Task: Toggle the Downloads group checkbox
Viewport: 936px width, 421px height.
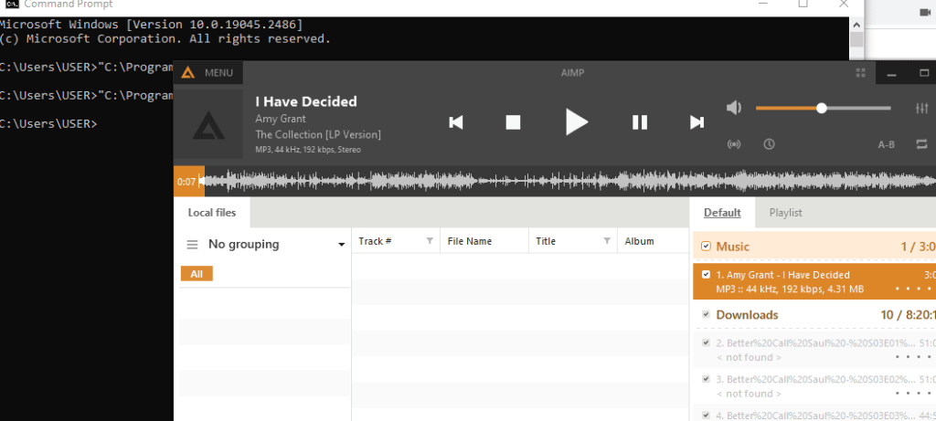Action: (x=707, y=314)
